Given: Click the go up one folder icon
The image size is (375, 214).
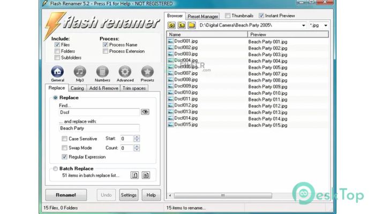Looking at the screenshot, I should click(182, 25).
